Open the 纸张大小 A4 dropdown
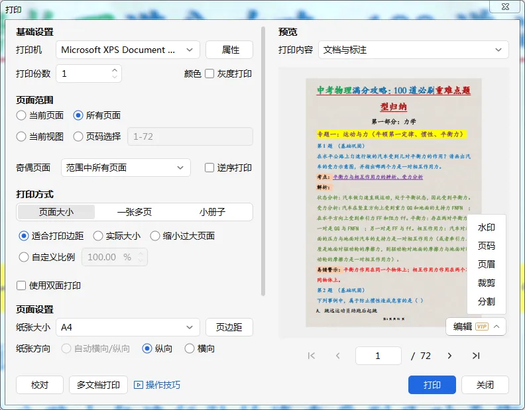 pyautogui.click(x=128, y=327)
